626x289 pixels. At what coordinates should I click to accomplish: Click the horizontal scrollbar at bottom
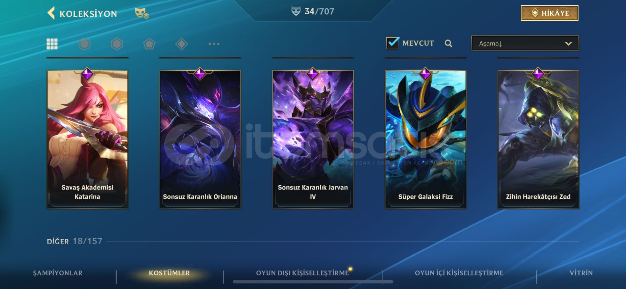[313, 282]
